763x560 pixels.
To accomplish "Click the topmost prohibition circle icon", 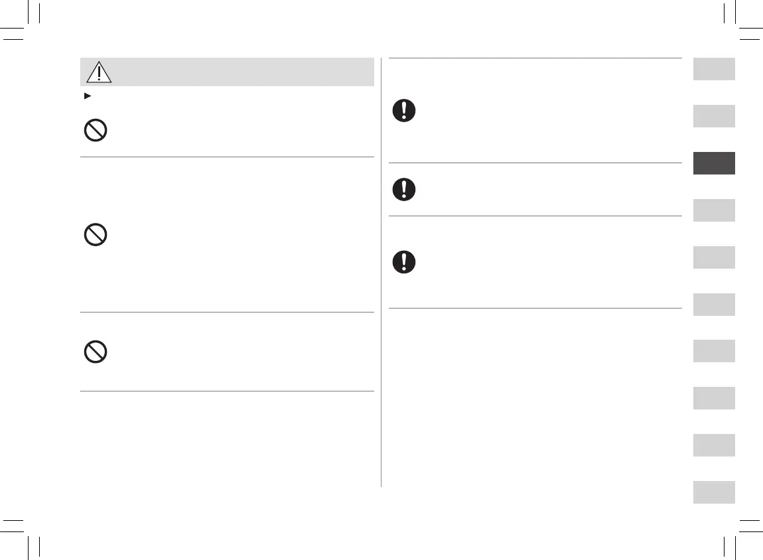I will coord(96,131).
